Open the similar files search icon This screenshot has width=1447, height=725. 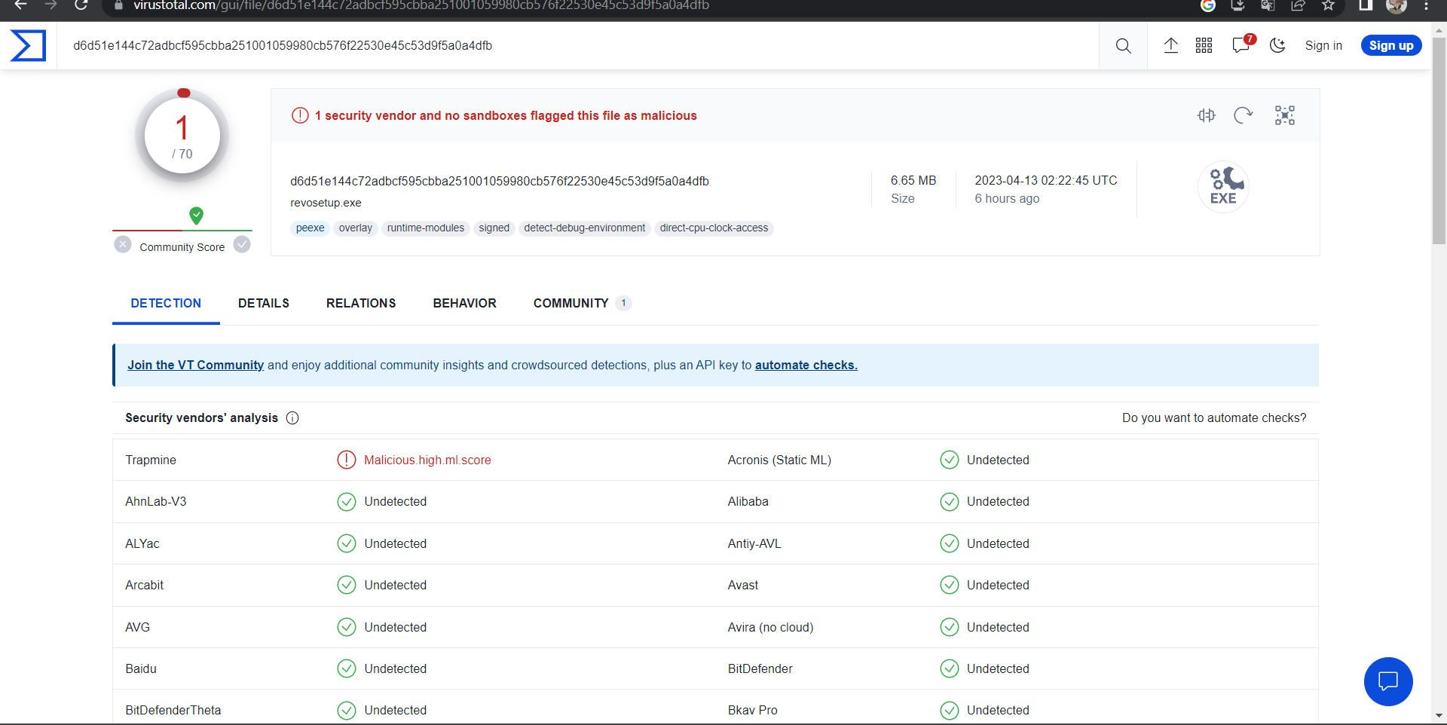click(1207, 115)
